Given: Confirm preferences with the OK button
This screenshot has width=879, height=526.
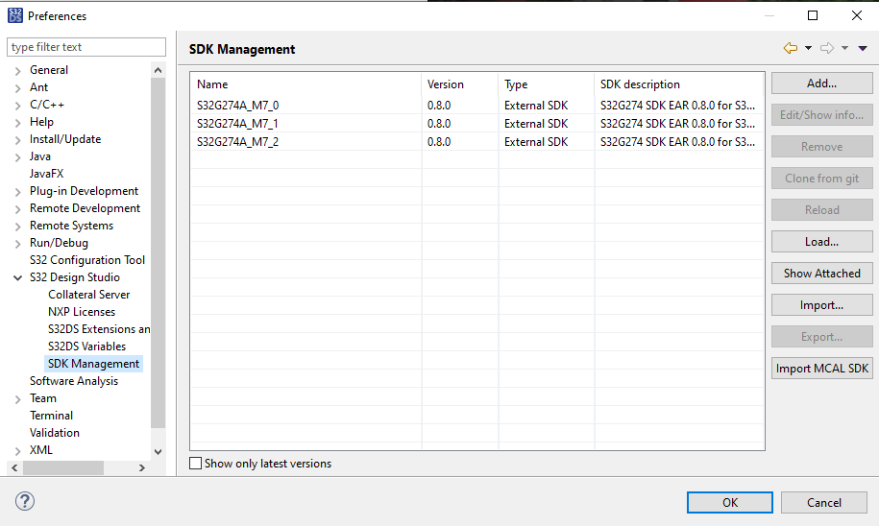Looking at the screenshot, I should tap(730, 502).
